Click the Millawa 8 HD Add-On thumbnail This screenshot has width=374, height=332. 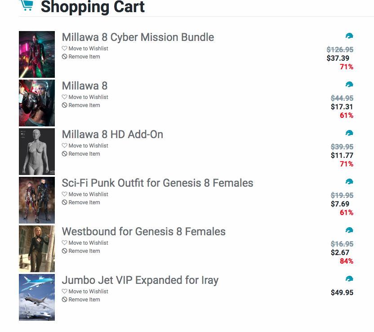pyautogui.click(x=37, y=152)
